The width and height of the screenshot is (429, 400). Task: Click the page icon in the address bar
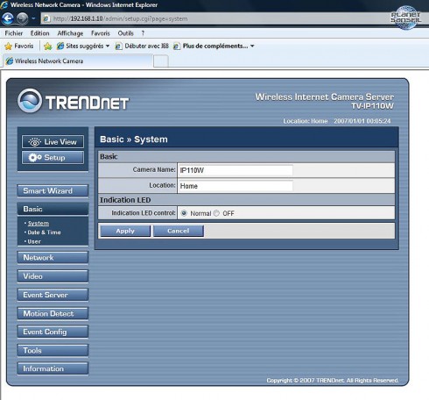point(46,18)
